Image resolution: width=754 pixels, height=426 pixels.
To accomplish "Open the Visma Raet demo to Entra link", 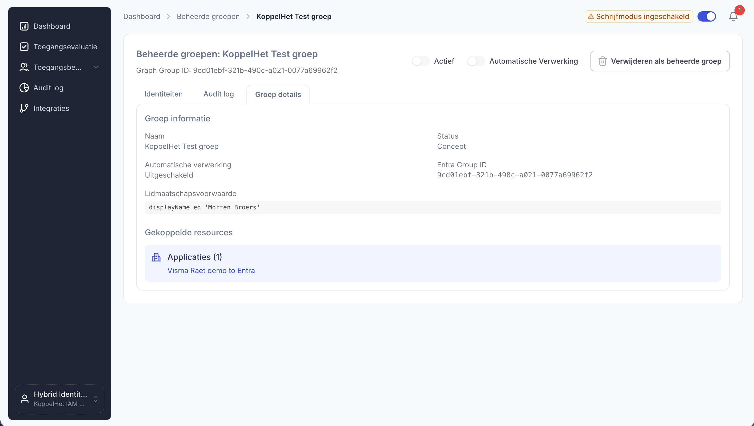I will [211, 271].
